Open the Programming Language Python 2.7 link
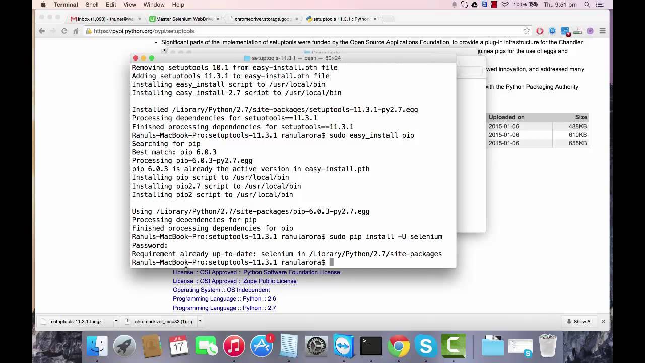Screen dimensions: 645x363 [224, 308]
